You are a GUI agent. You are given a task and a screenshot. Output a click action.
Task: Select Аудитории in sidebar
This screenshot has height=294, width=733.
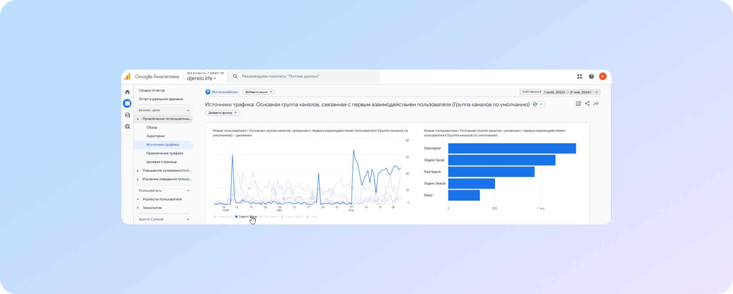[156, 136]
